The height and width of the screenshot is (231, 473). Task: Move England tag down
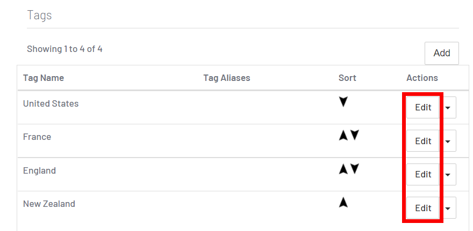point(354,169)
